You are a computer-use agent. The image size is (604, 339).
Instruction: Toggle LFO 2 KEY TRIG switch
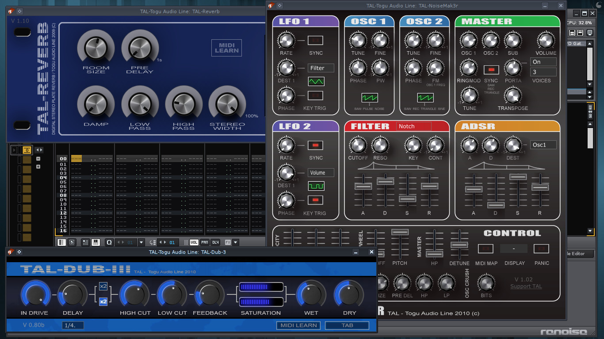tap(315, 200)
